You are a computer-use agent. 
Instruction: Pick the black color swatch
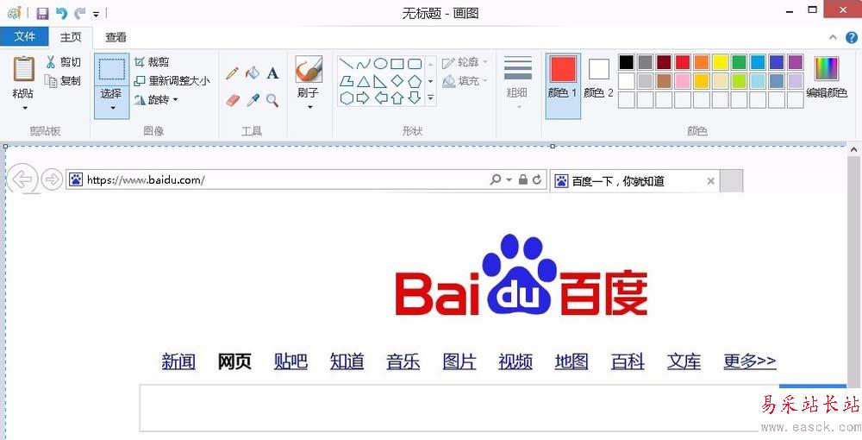626,62
